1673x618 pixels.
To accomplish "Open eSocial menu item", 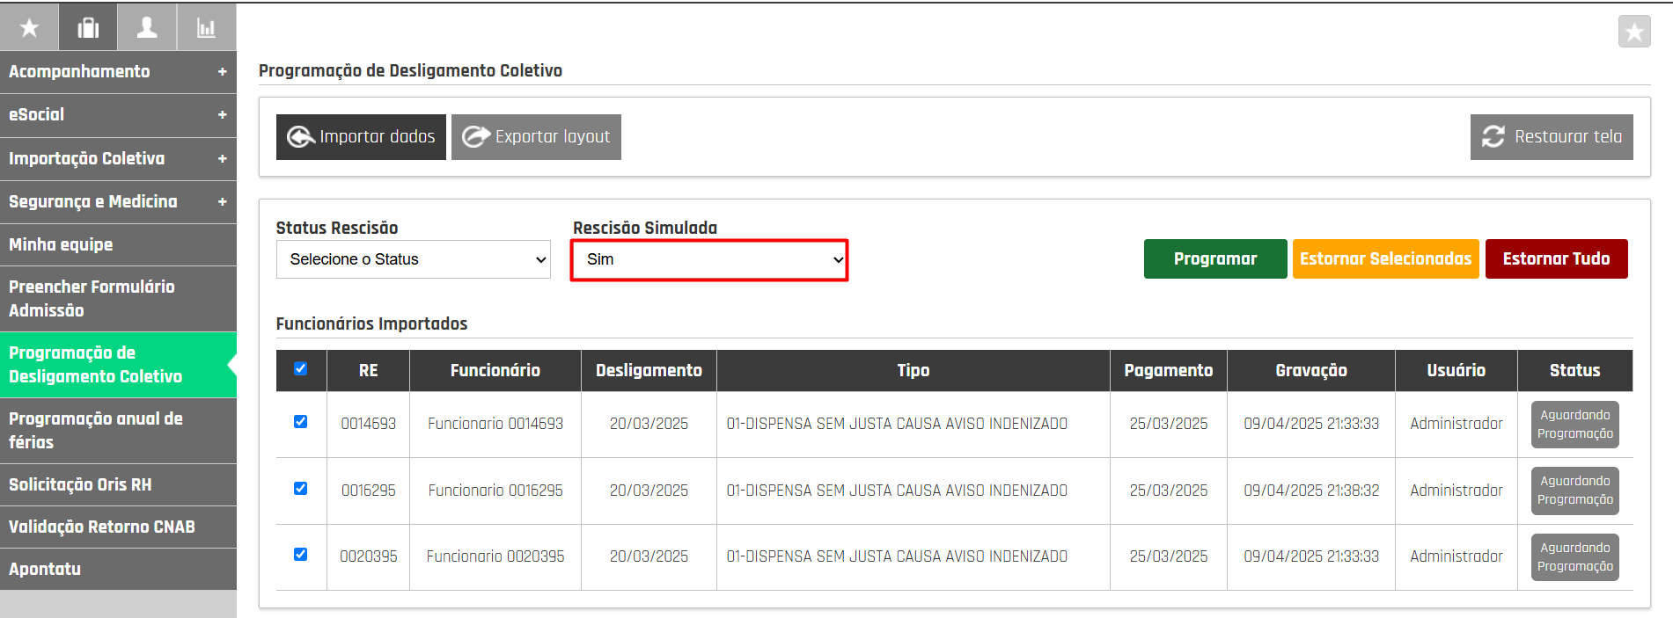I will pyautogui.click(x=118, y=115).
